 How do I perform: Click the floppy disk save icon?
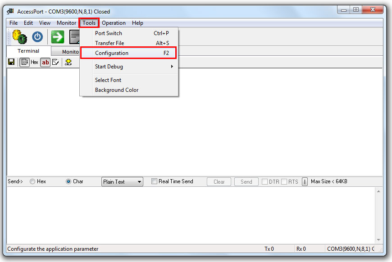[11, 62]
